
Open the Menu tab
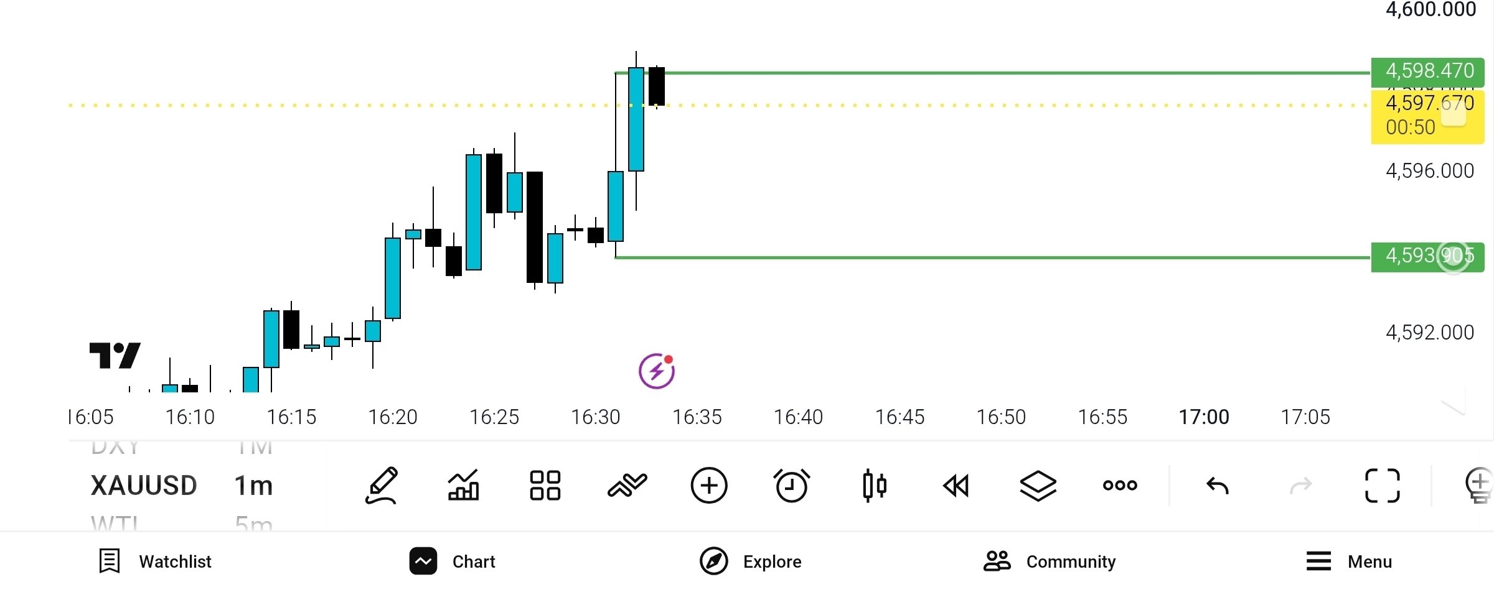tap(1349, 562)
